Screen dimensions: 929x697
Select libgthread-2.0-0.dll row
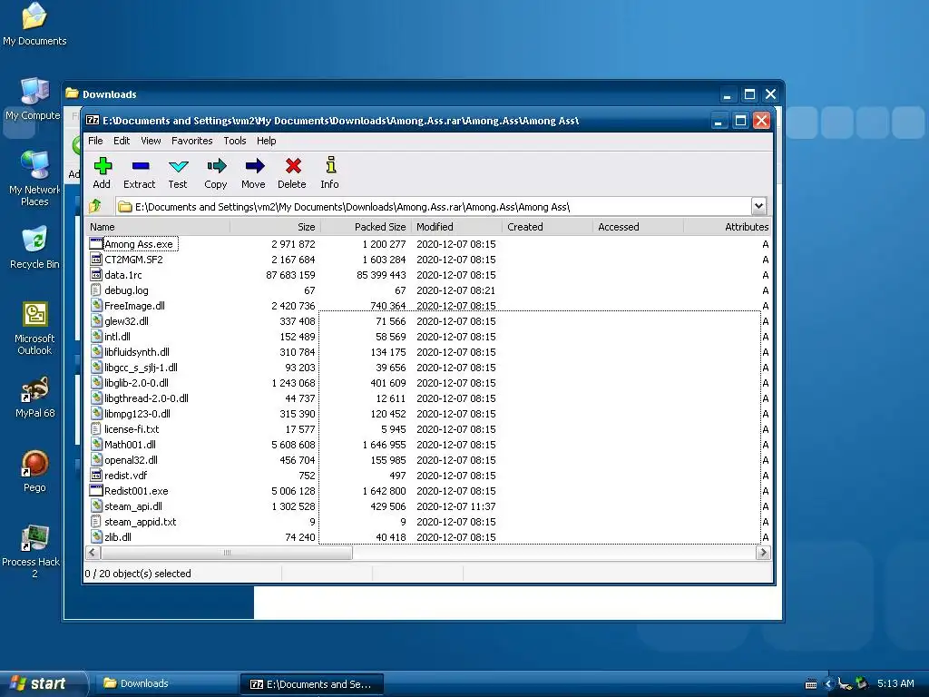click(429, 398)
